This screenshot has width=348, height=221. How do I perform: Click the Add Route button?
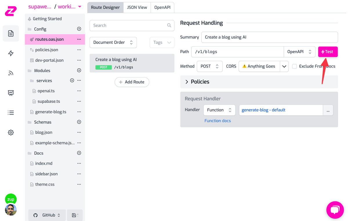132,82
